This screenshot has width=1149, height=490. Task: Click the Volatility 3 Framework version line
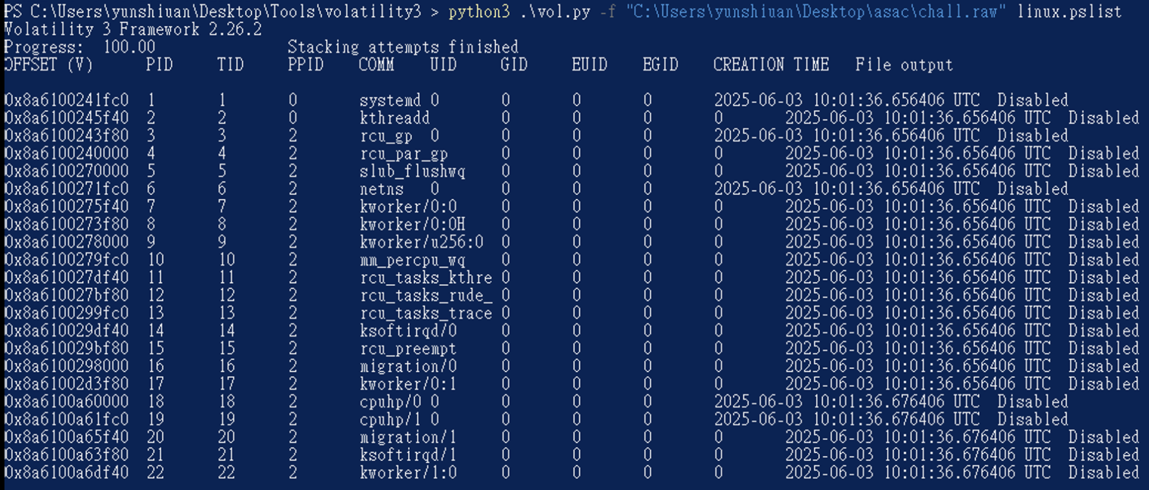click(133, 30)
